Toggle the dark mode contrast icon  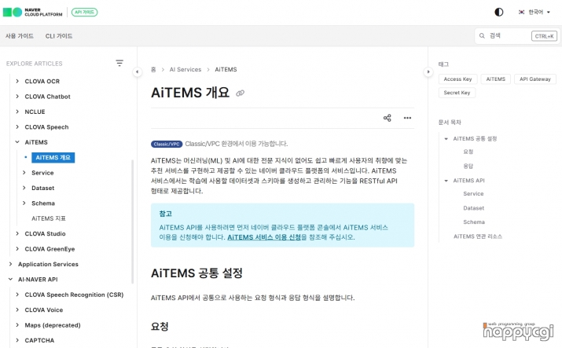click(498, 12)
